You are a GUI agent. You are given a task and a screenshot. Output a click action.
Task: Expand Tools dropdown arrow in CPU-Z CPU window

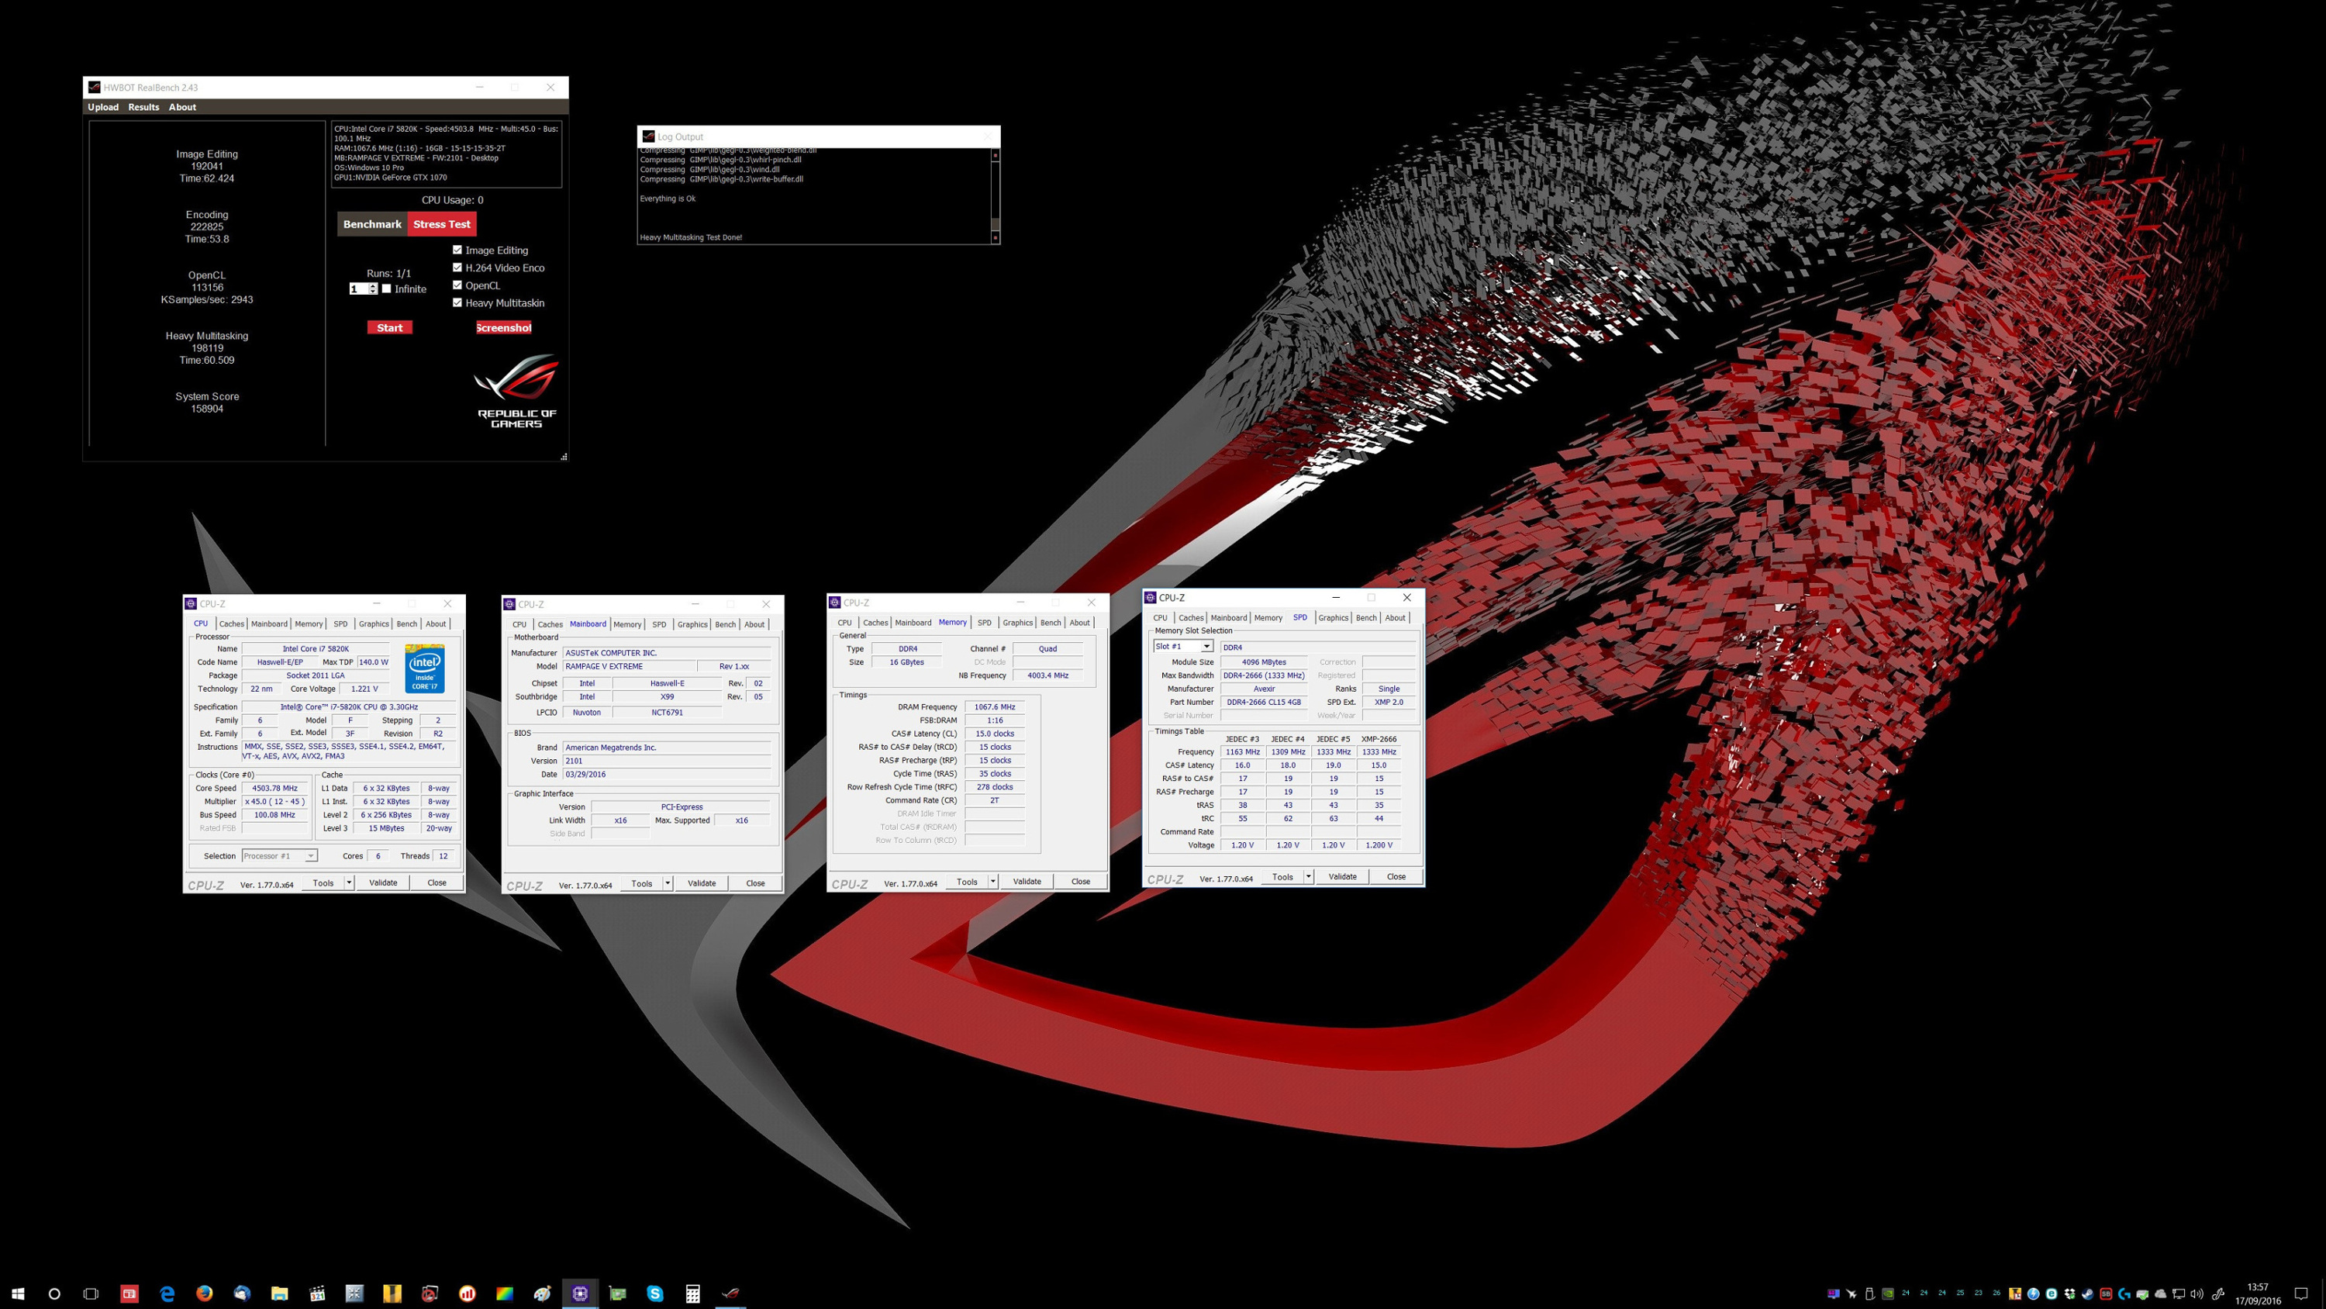tap(350, 882)
